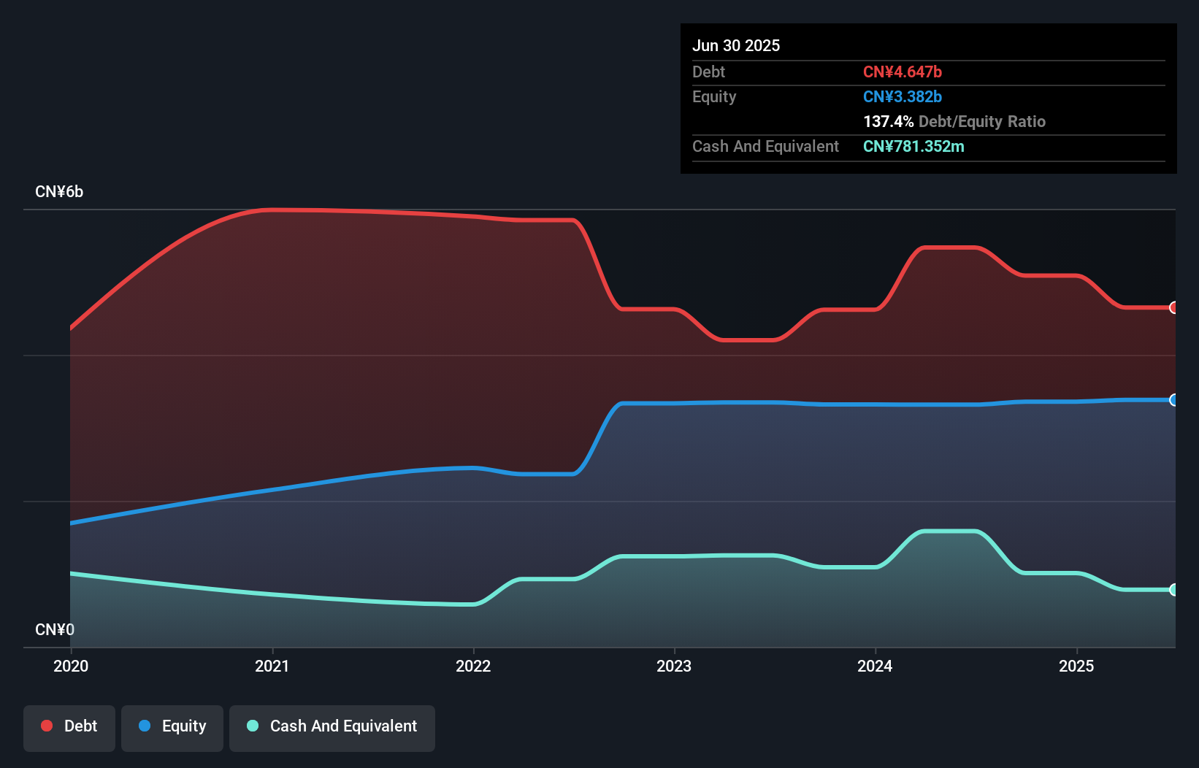
Task: Toggle the Cash And Equivalent series visibility
Action: 332,726
